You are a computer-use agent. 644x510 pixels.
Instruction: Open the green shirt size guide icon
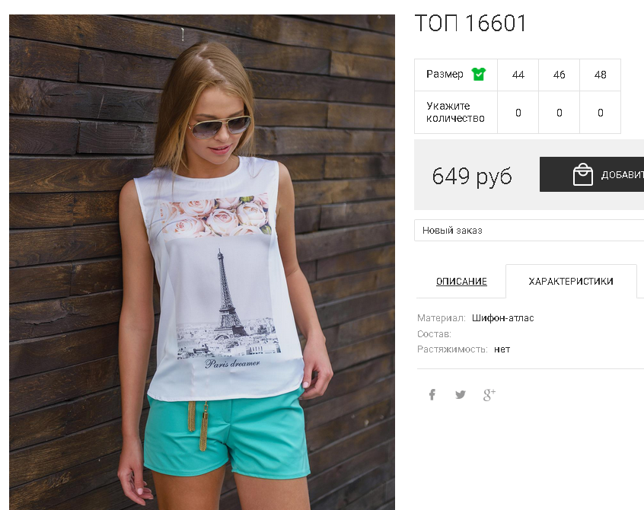[x=479, y=75]
